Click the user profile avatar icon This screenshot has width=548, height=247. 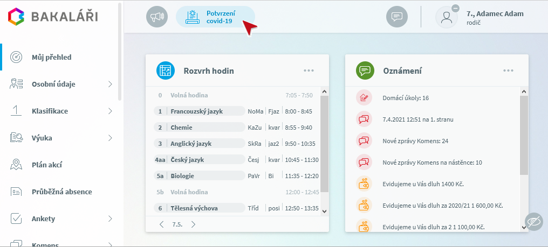[446, 17]
